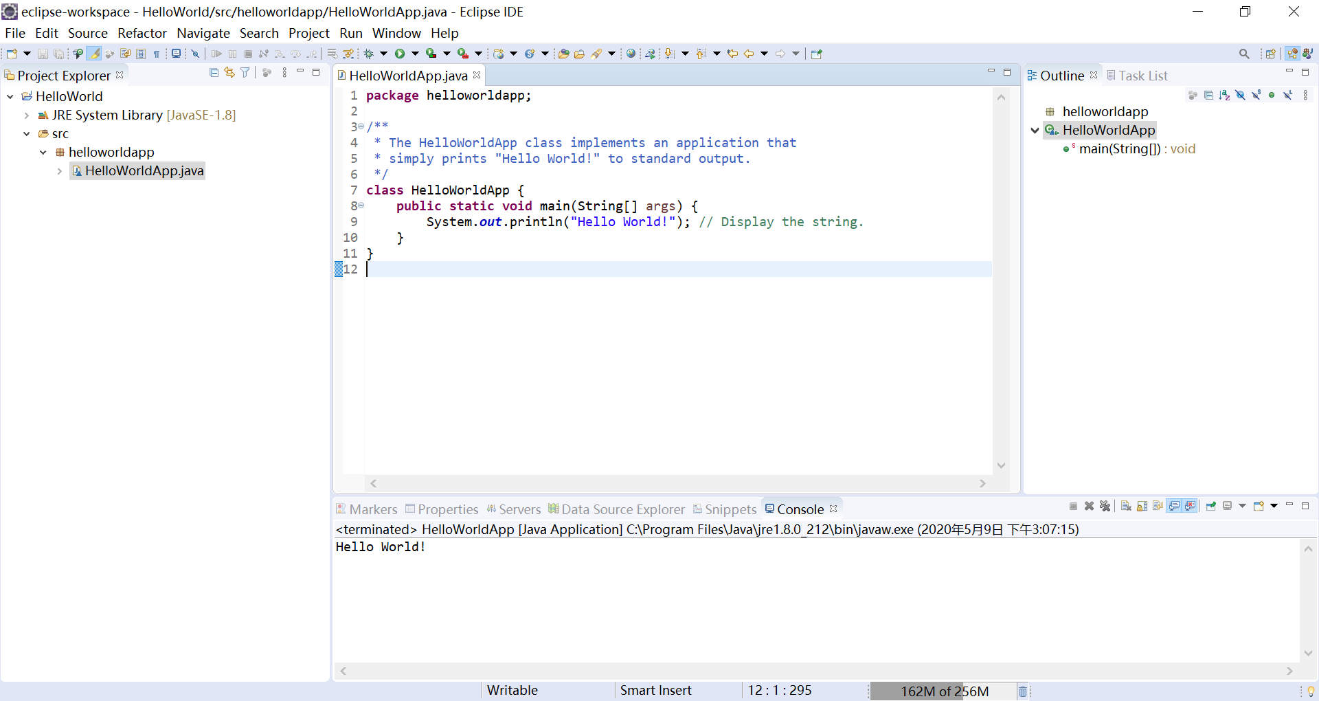Viewport: 1319px width, 701px height.
Task: Click the Previous Annotation arrow icon
Action: point(700,54)
